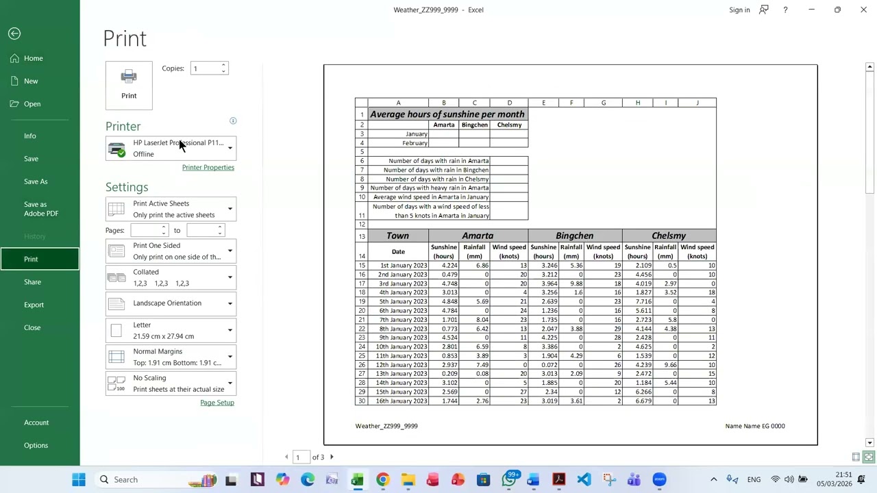877x493 pixels.
Task: Open the printer selection dropdown
Action: [x=171, y=149]
